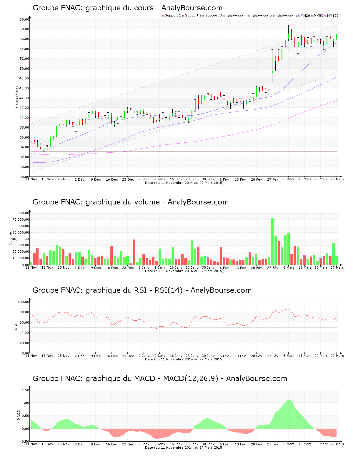Click "2 Janv" date under the price chart
The height and width of the screenshot is (456, 353).
coord(144,179)
